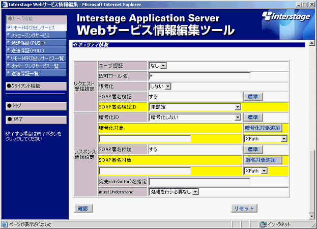Expand the XPath dropdown under 暗号化対象

[266, 139]
